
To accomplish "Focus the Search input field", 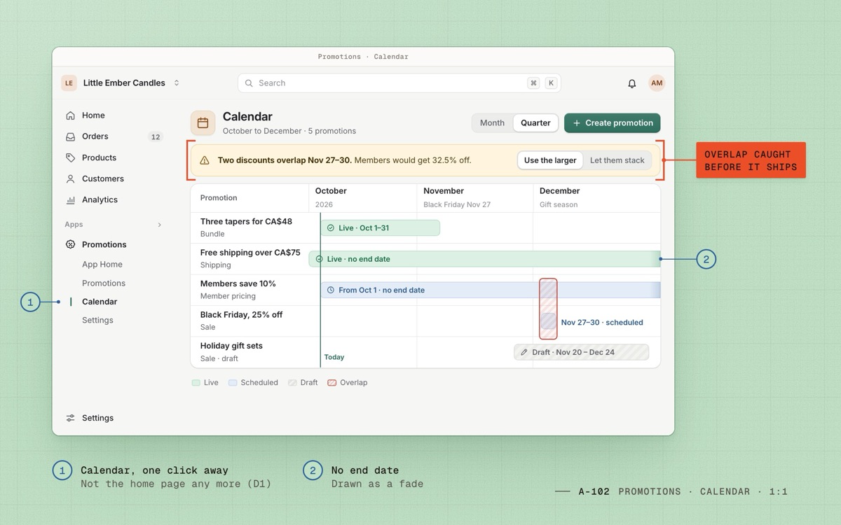I will [399, 83].
